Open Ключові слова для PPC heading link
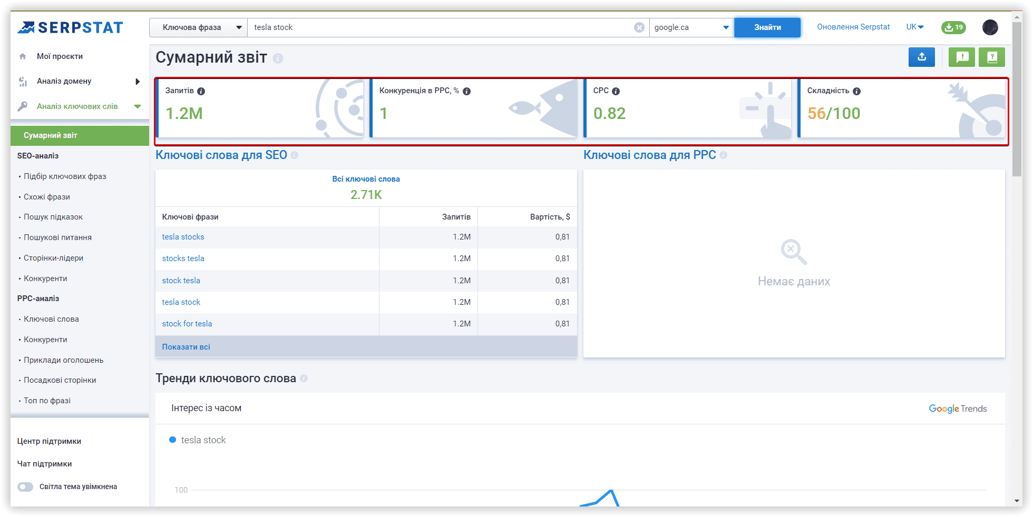 650,155
